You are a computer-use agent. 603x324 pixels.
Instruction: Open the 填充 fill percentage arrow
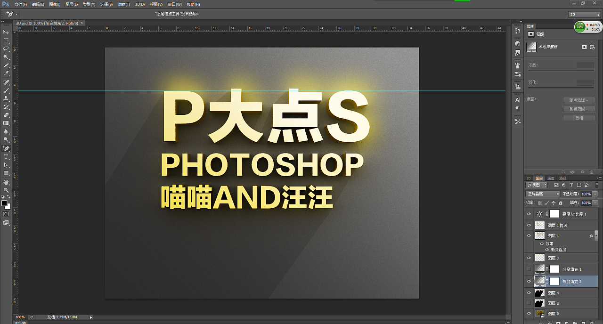click(595, 203)
